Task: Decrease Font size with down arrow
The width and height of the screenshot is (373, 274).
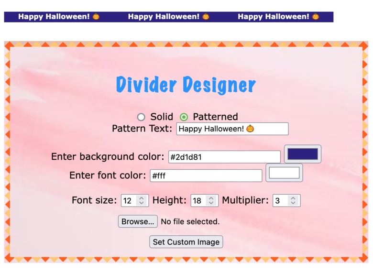Action: coord(142,203)
